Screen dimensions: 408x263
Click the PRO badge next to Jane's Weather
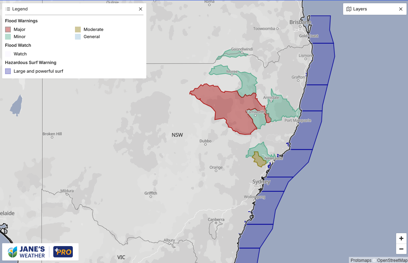(63, 252)
